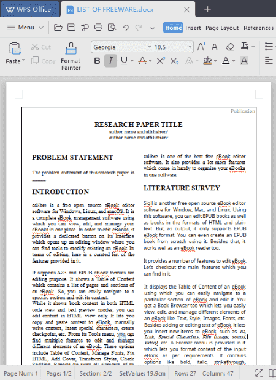Click the bullets list icon
The image size is (276, 380).
(x=269, y=46)
